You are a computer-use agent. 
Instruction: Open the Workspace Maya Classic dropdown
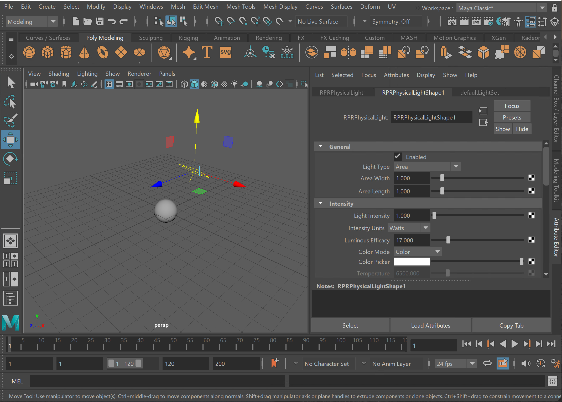(x=501, y=8)
